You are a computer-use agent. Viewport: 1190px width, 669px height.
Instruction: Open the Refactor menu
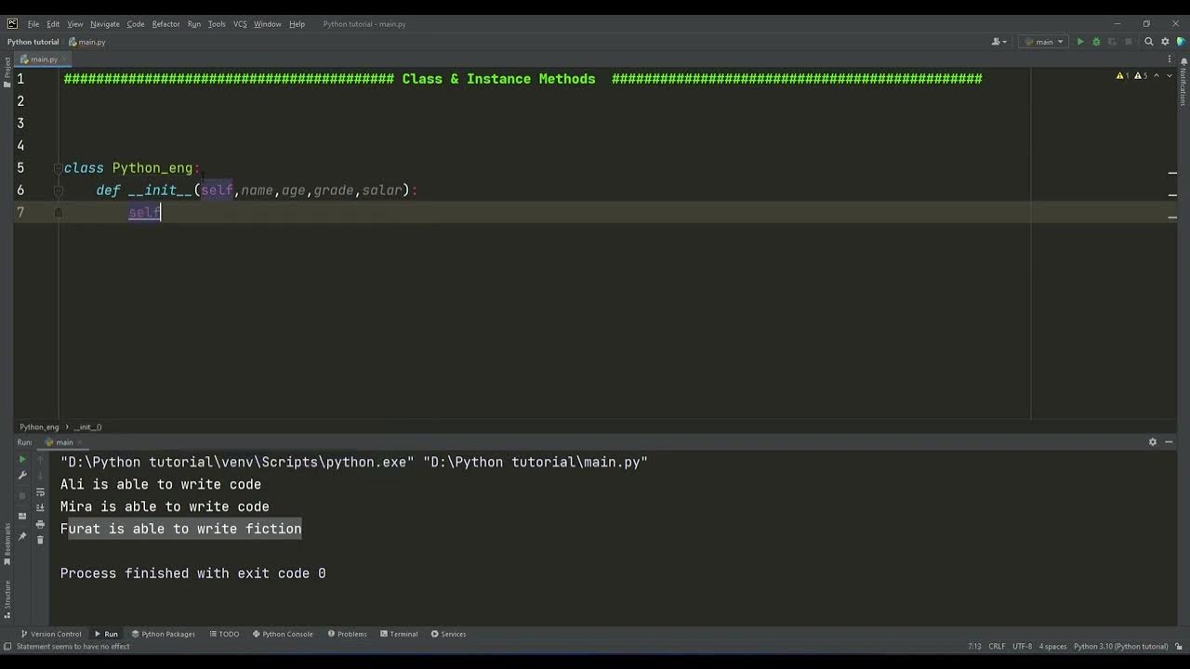(x=165, y=24)
